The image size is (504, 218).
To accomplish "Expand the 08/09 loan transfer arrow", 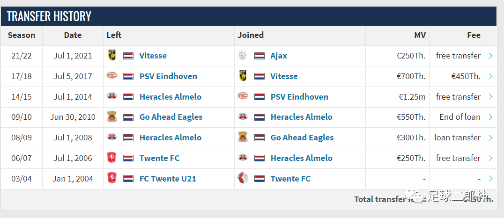I will (x=490, y=138).
